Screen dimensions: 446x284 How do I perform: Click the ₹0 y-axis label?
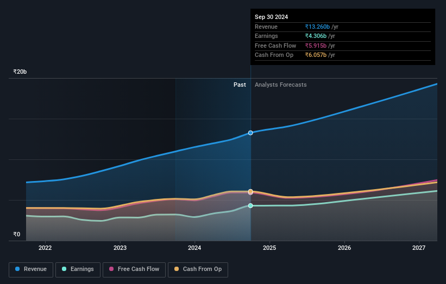click(x=16, y=234)
